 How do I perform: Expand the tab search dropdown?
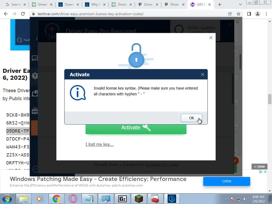240,5
